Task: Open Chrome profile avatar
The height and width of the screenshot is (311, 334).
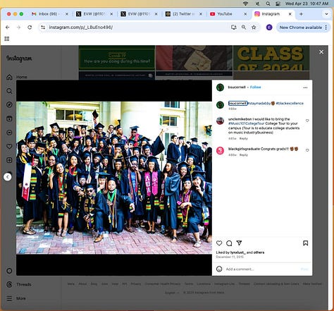Action: (x=269, y=28)
